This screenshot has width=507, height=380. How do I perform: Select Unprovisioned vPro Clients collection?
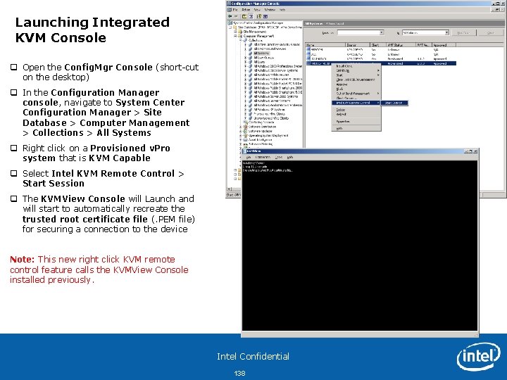click(x=271, y=118)
